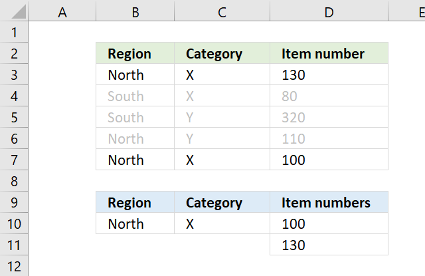Screen dimensions: 425x276
Task: Select row 1 header
Action: [x=14, y=32]
